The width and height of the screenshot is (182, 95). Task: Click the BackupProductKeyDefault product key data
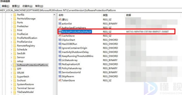[x=147, y=32]
